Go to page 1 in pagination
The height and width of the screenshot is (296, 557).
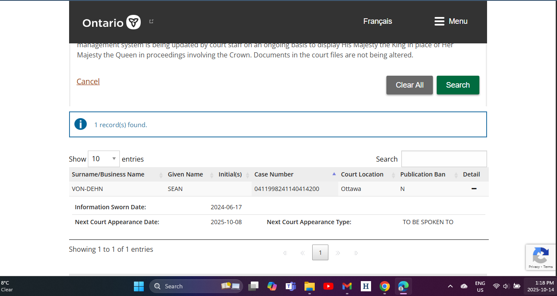click(320, 253)
